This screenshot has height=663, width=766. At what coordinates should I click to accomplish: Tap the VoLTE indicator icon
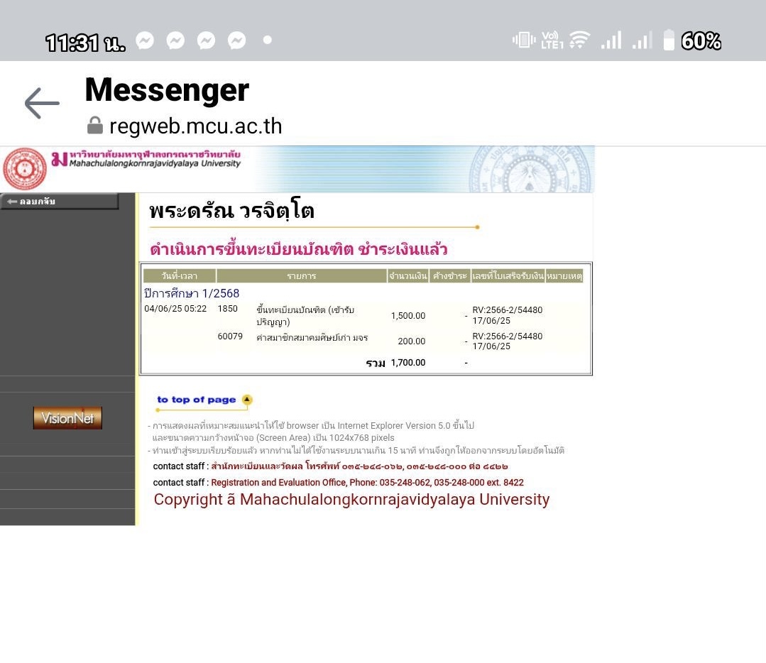coord(552,40)
